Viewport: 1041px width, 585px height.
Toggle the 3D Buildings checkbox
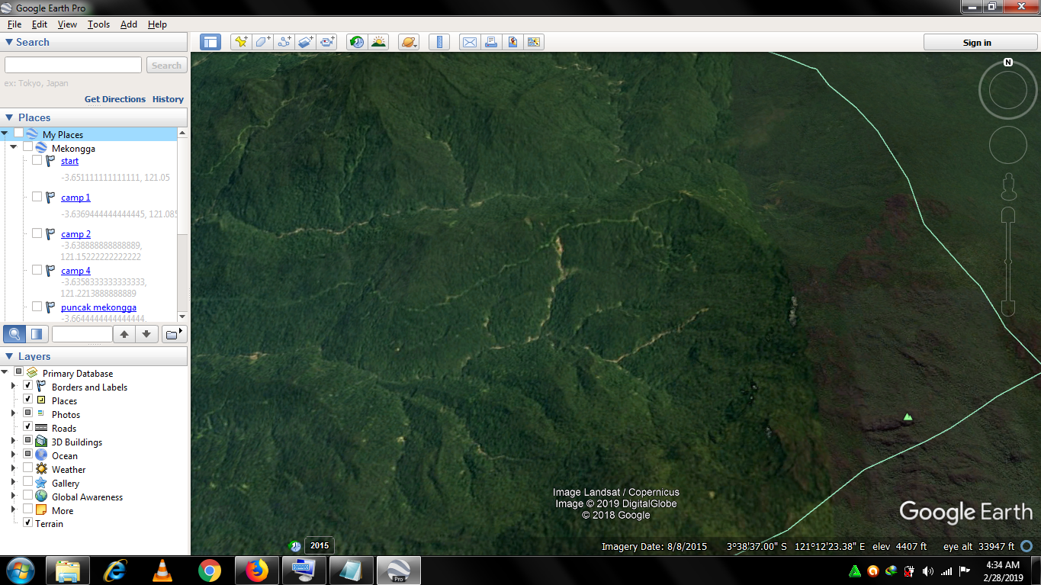(x=28, y=441)
